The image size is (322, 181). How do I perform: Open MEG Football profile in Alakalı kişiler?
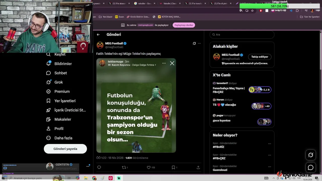coord(230,55)
